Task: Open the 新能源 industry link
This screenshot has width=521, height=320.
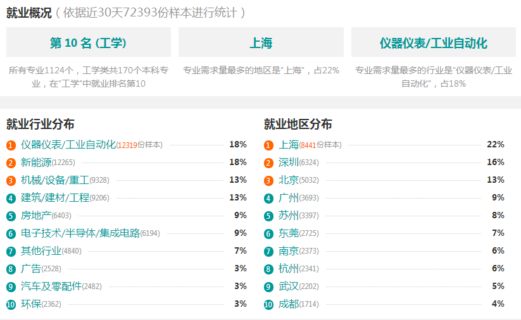Action: 36,163
